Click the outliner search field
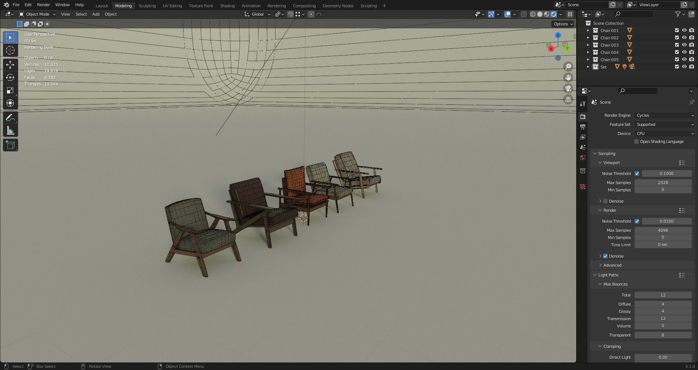Image resolution: width=698 pixels, height=370 pixels. (633, 14)
